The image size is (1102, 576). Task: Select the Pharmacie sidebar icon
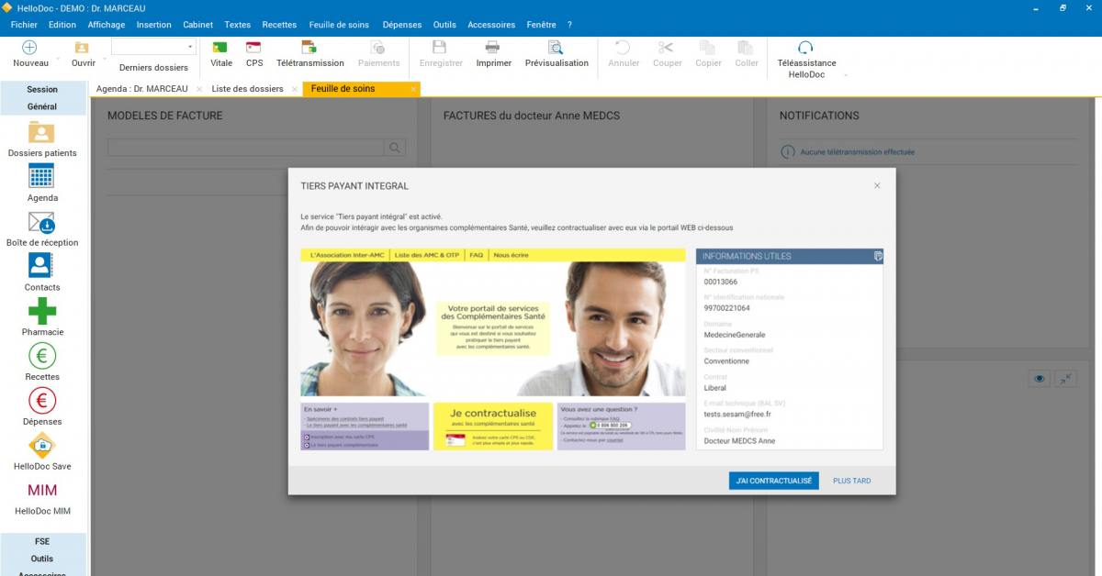[41, 315]
